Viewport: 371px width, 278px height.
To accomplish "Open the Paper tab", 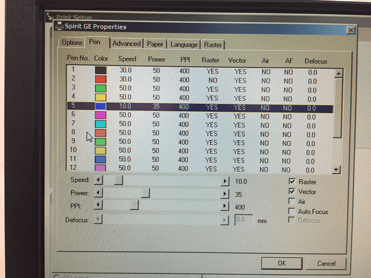I will pyautogui.click(x=155, y=44).
